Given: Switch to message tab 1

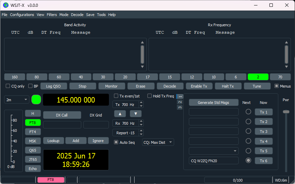Looking at the screenshot, I should (180, 96).
